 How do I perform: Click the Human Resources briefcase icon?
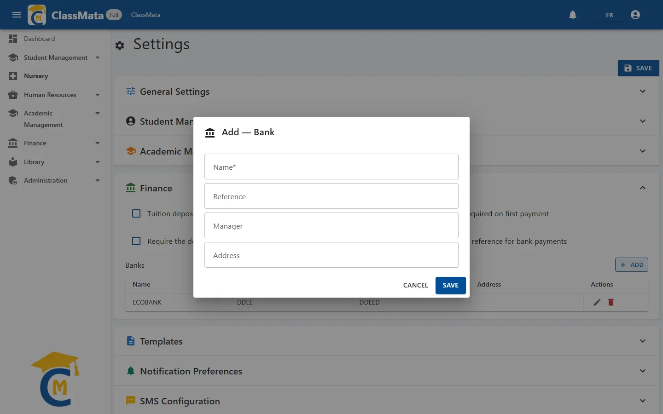13,95
